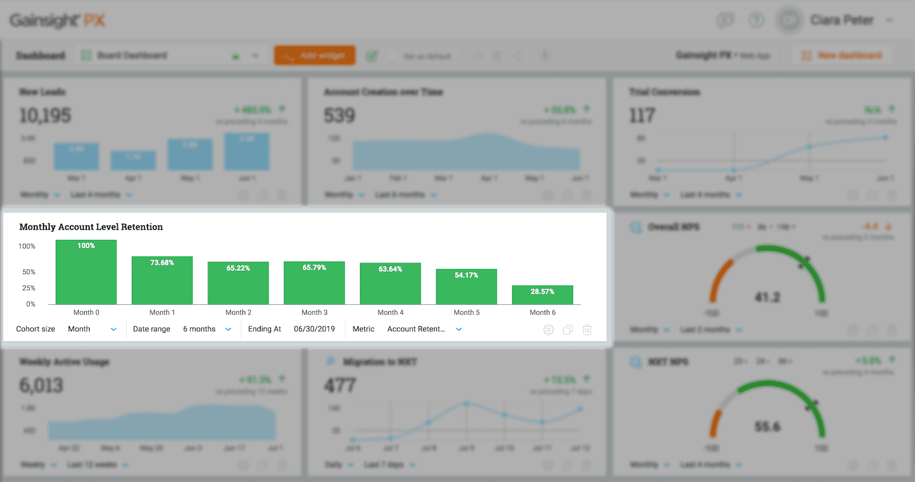Open the Date range 6 months dropdown
Screen dimensions: 915x482
coord(228,329)
